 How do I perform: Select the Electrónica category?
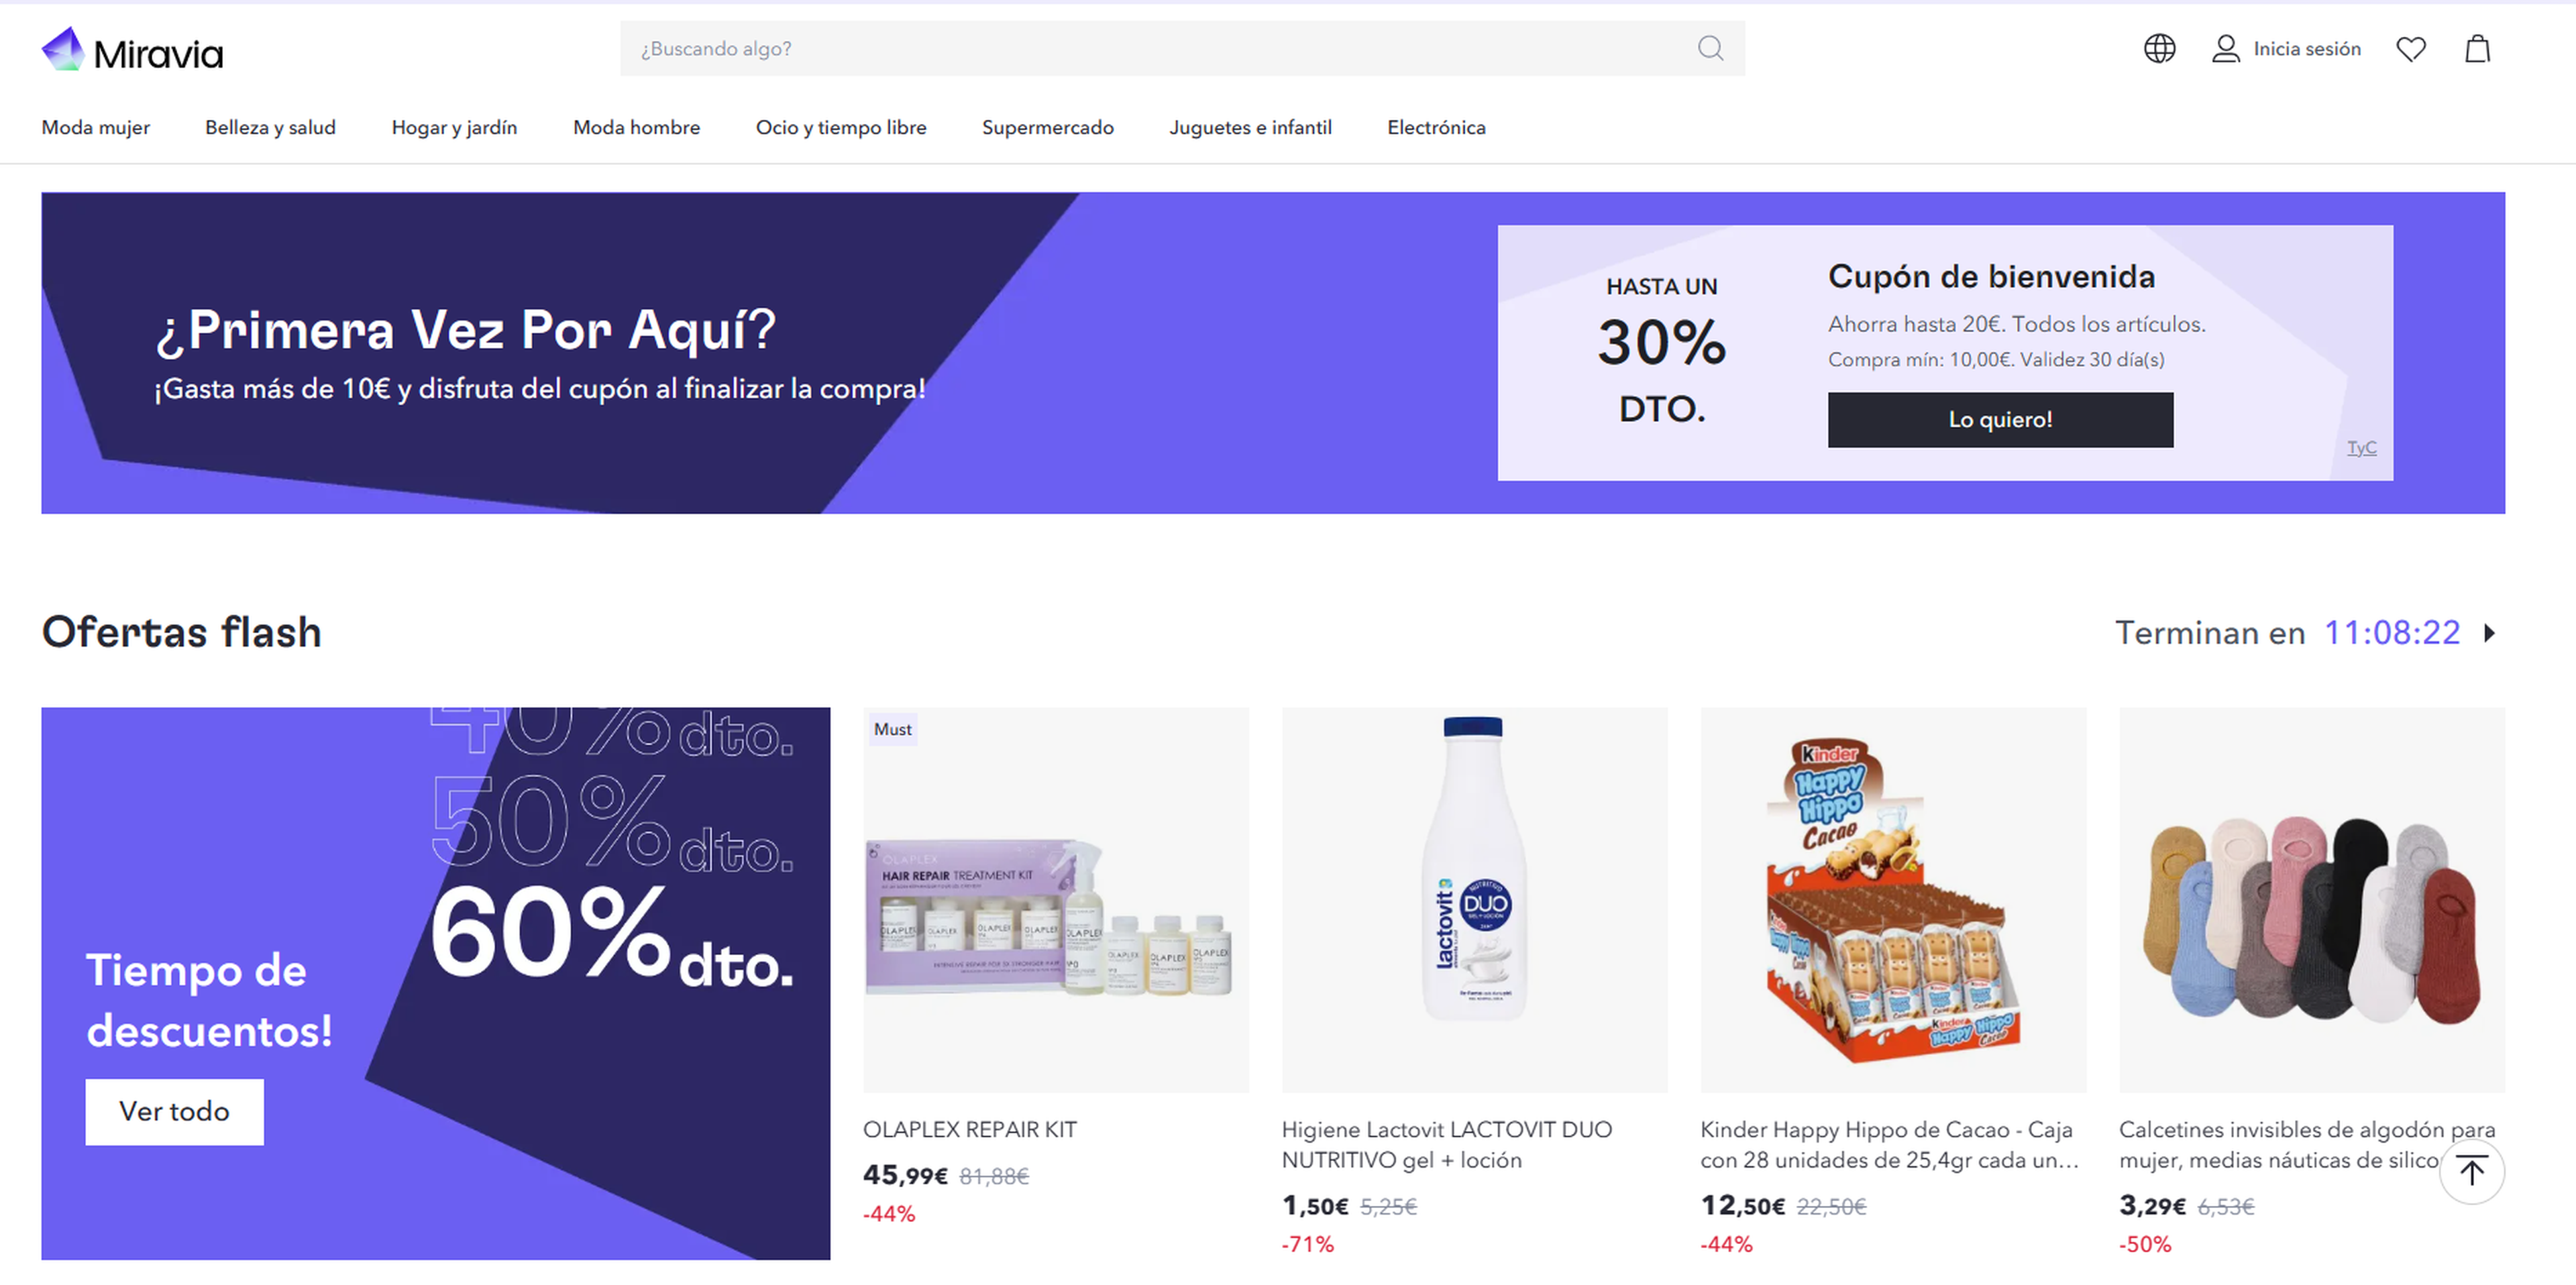click(1436, 127)
